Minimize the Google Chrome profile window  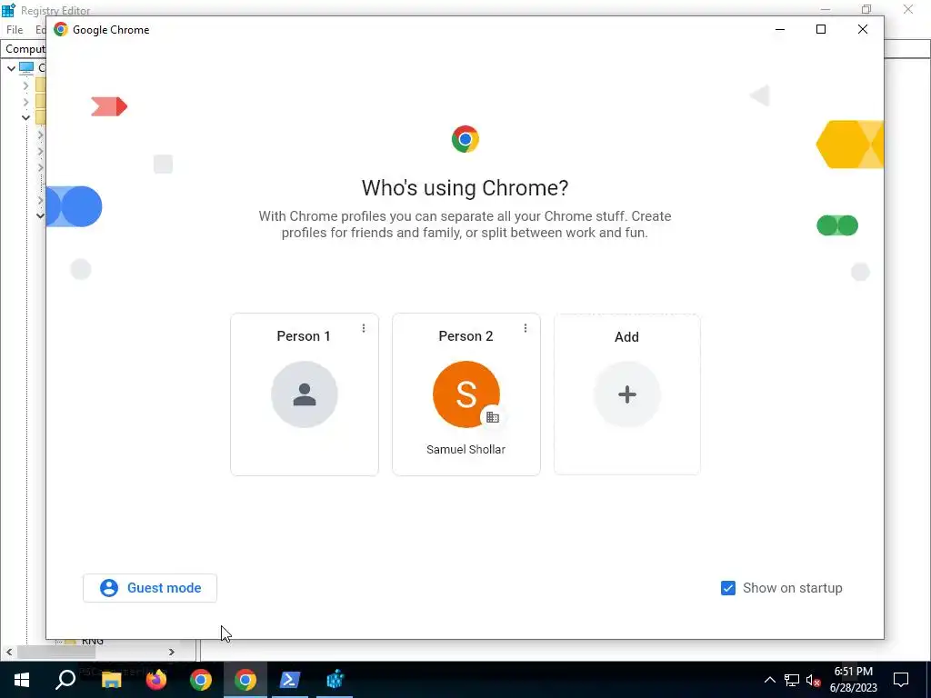coord(780,29)
